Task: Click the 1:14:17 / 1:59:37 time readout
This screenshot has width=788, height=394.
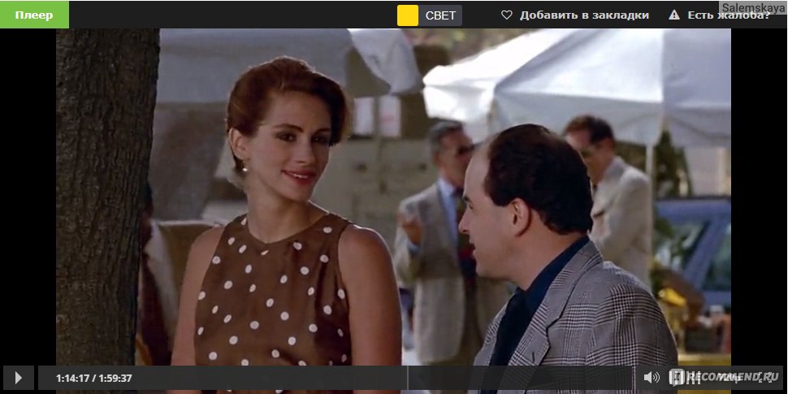Action: point(94,378)
